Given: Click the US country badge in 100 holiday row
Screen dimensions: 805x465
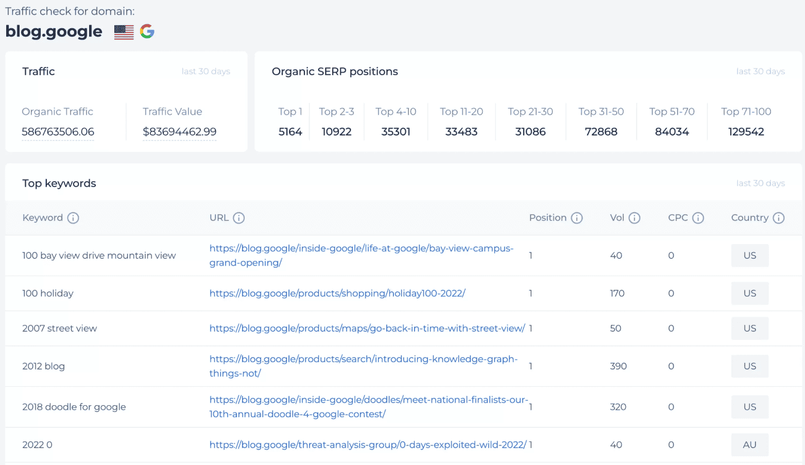Looking at the screenshot, I should coord(749,293).
